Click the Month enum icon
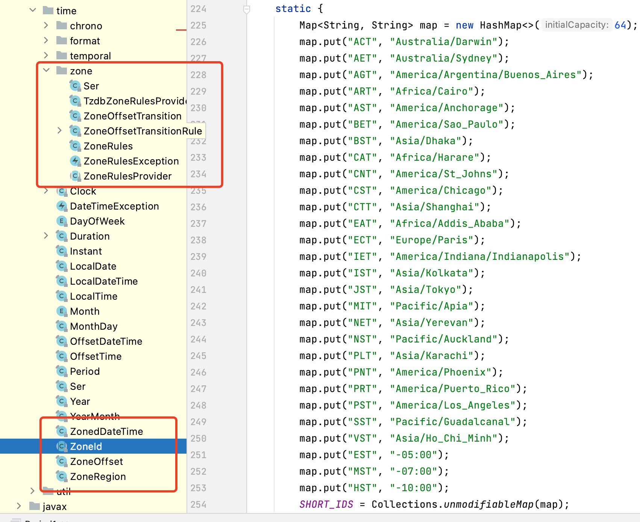The width and height of the screenshot is (640, 522). click(62, 311)
